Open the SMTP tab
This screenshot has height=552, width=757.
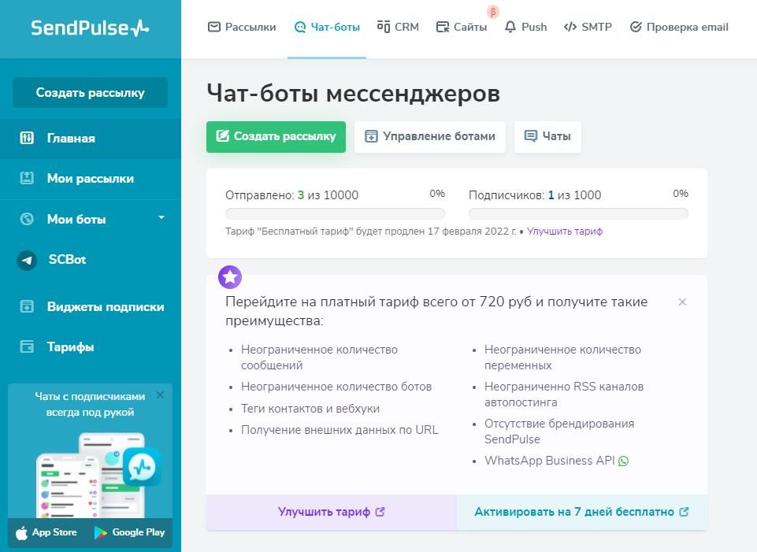[588, 27]
